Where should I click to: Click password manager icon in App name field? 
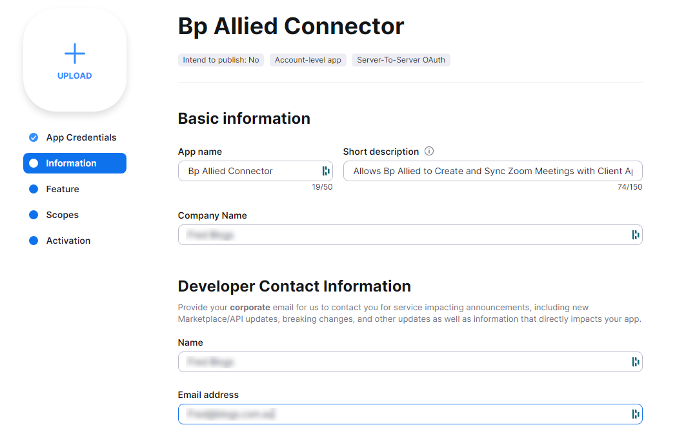pyautogui.click(x=325, y=171)
